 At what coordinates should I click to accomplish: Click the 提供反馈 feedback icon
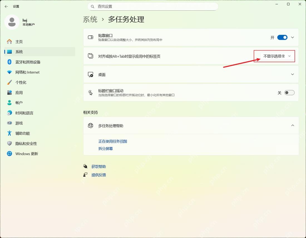tap(85, 175)
